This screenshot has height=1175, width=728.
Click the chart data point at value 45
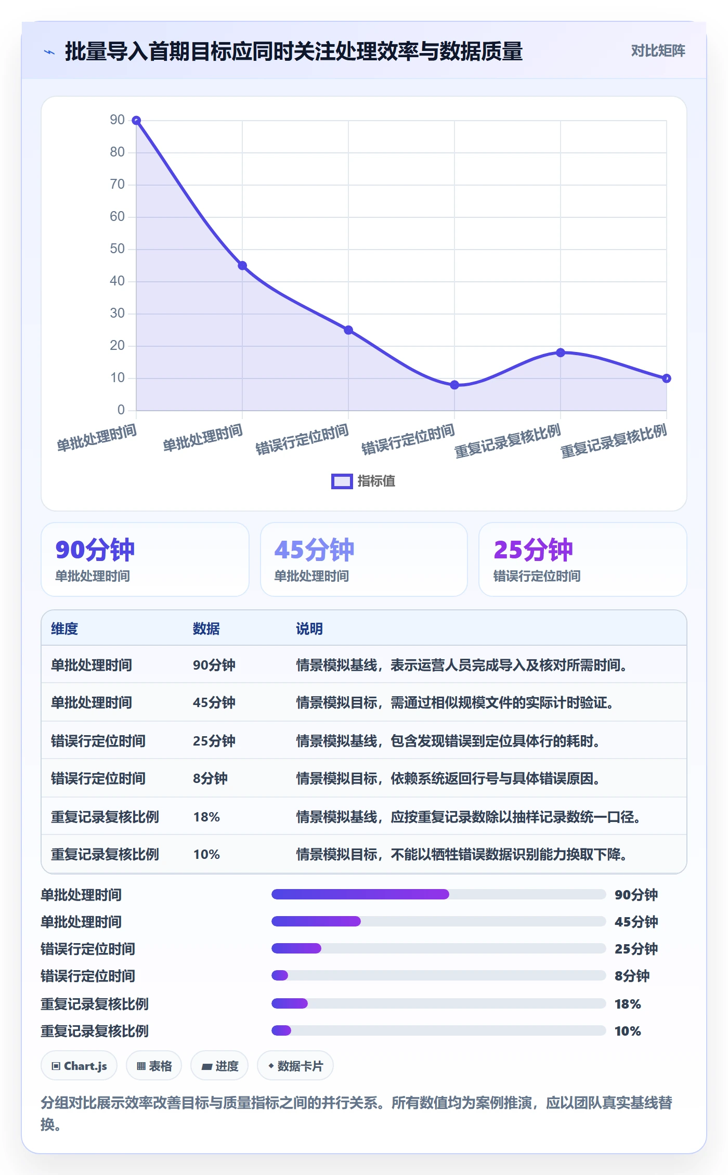pyautogui.click(x=242, y=266)
